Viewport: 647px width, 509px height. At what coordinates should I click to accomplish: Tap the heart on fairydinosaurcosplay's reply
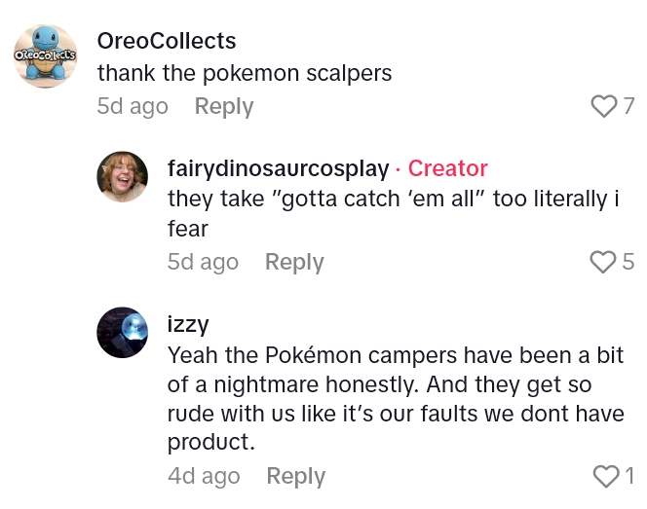[x=604, y=262]
